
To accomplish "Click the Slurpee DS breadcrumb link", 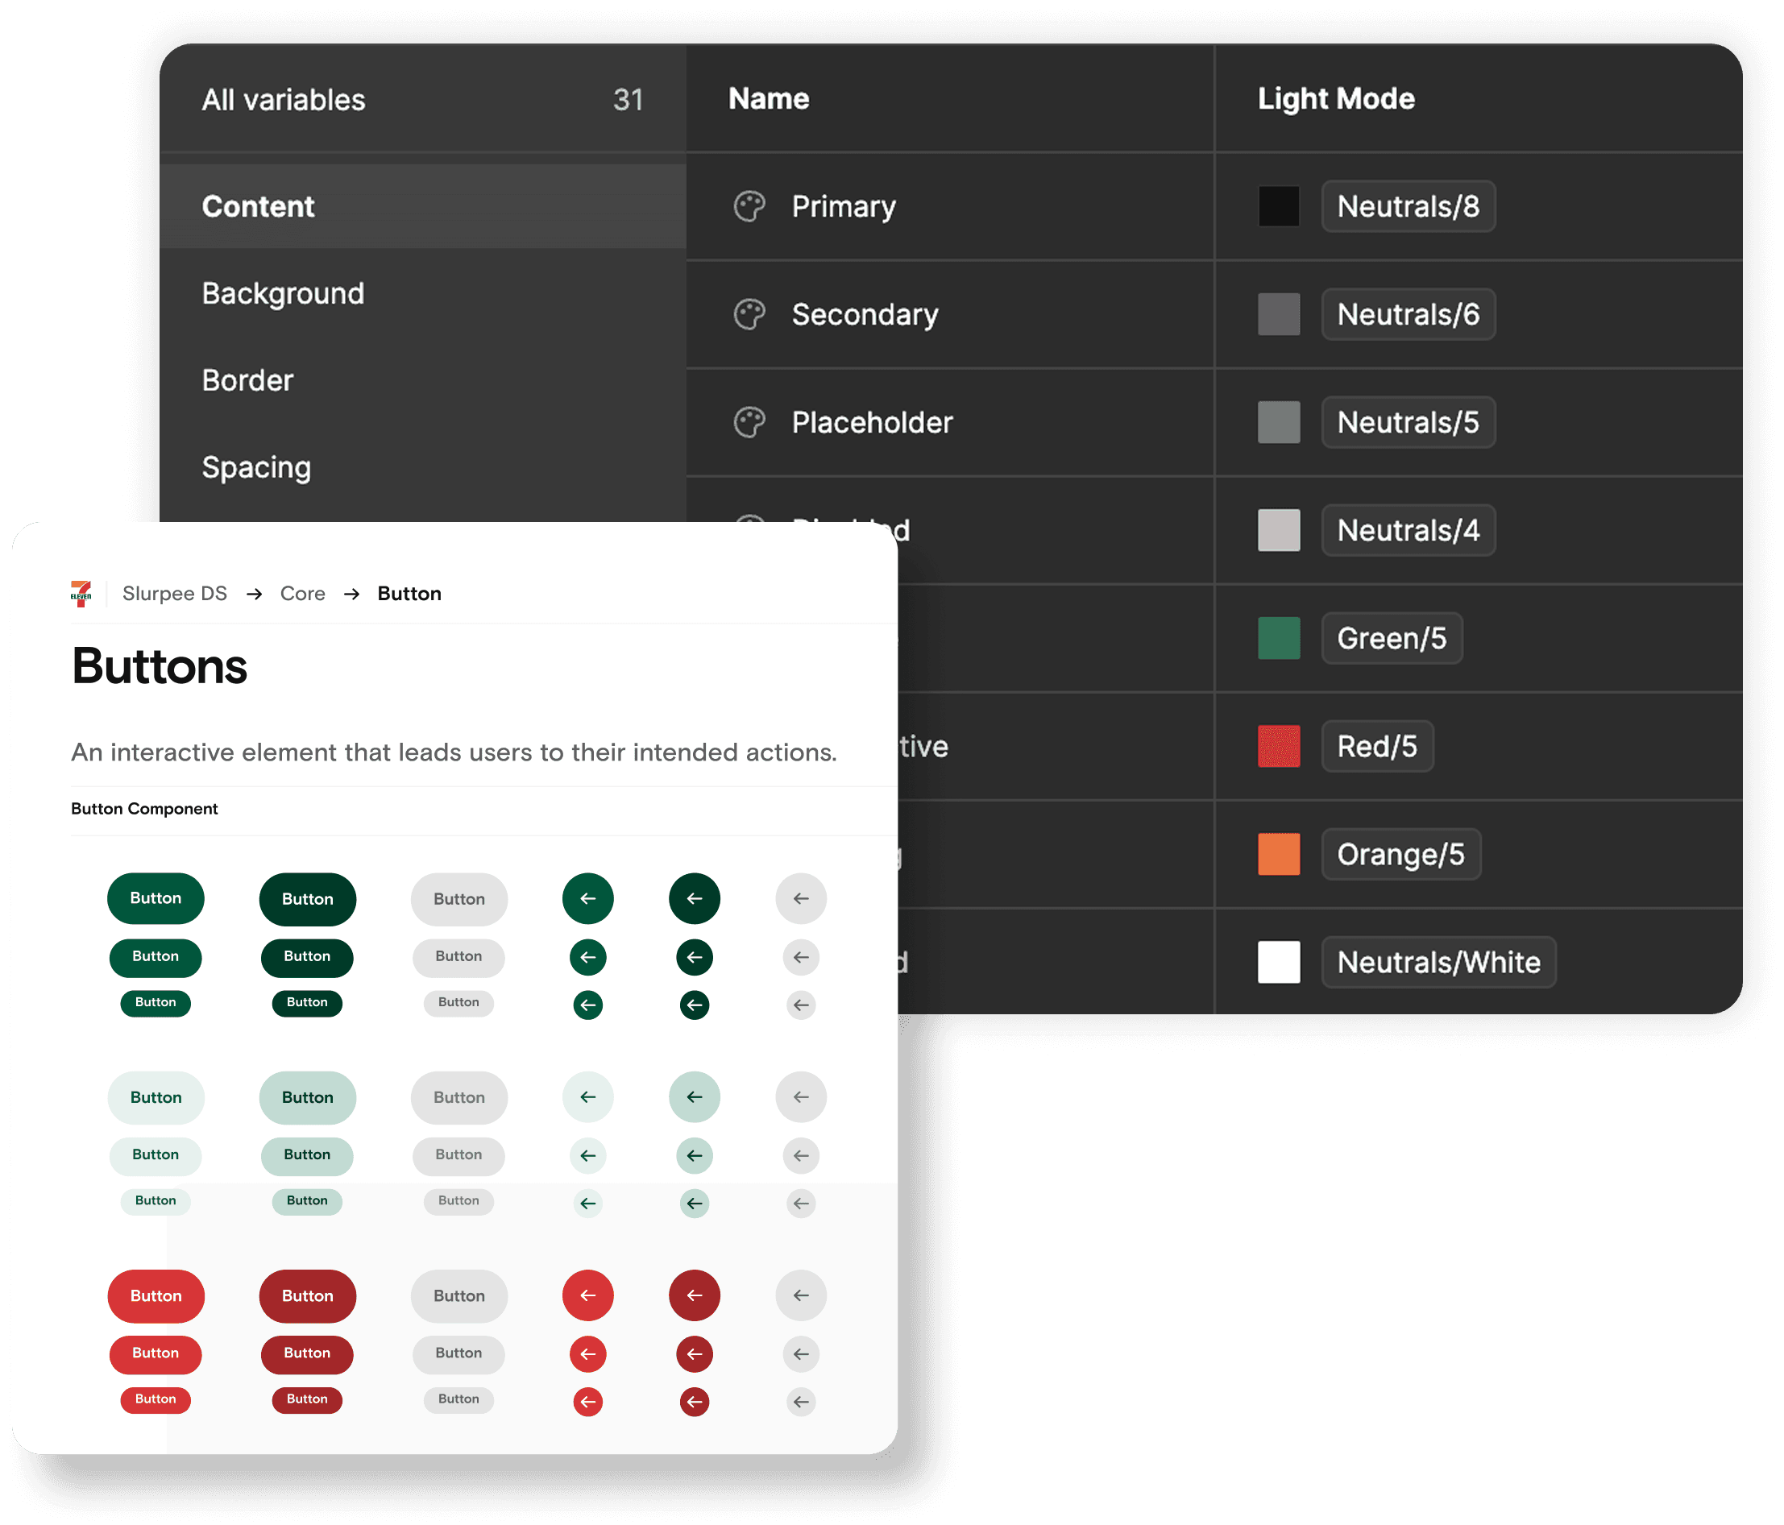I will 175,593.
